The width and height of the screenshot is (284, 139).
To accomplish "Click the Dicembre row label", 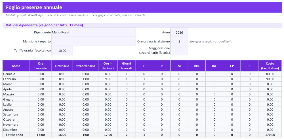I will click(16, 130).
